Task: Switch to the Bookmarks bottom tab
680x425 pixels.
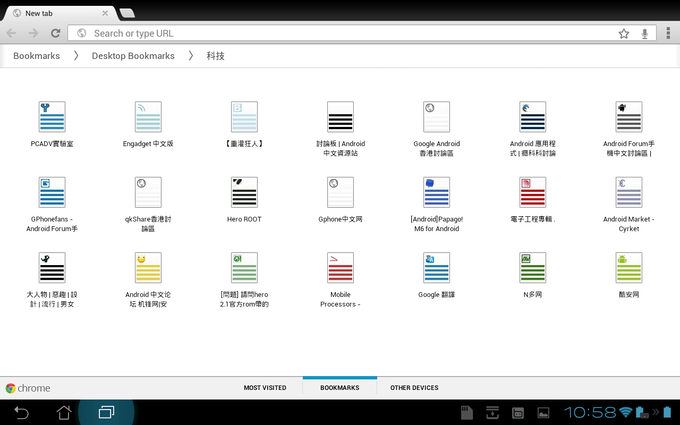Action: click(x=340, y=388)
